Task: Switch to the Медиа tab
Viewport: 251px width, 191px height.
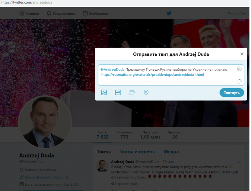Action: (x=171, y=152)
